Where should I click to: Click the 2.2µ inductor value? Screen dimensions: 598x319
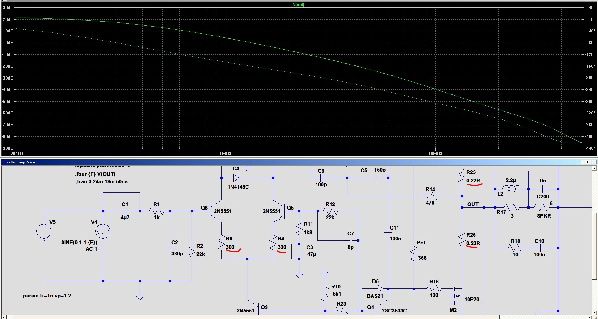coord(511,180)
